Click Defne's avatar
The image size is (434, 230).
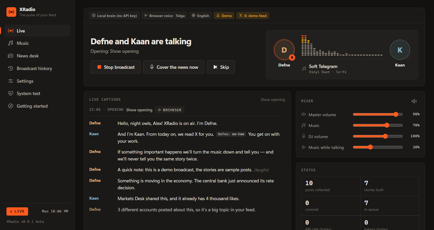pyautogui.click(x=284, y=50)
